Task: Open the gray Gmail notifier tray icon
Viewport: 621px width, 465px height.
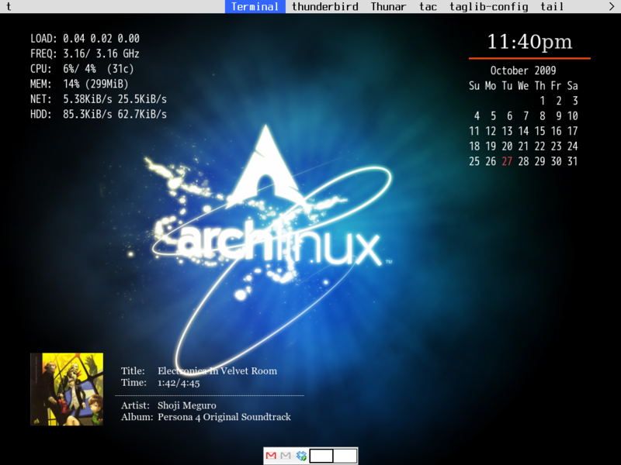Action: click(x=286, y=456)
